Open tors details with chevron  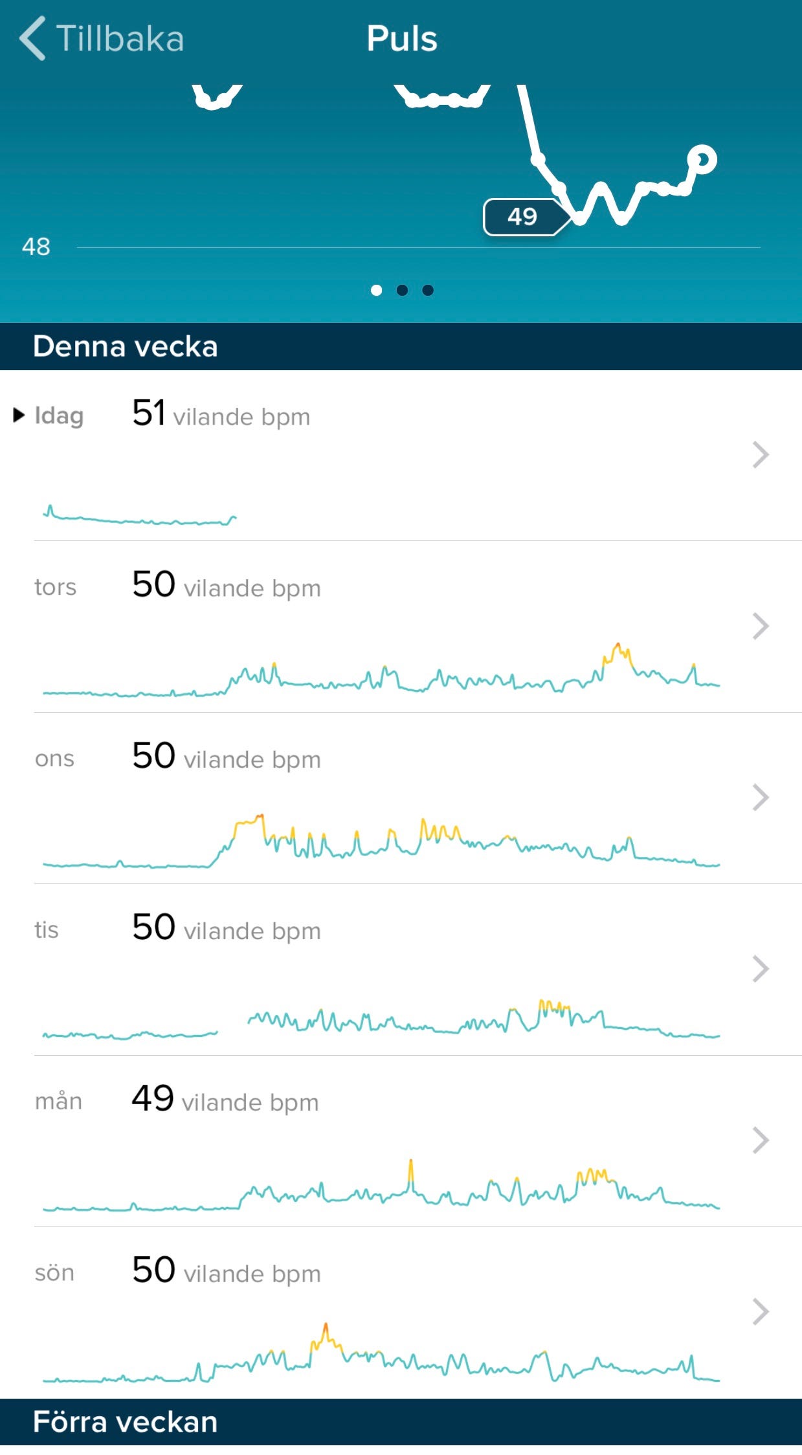[761, 626]
